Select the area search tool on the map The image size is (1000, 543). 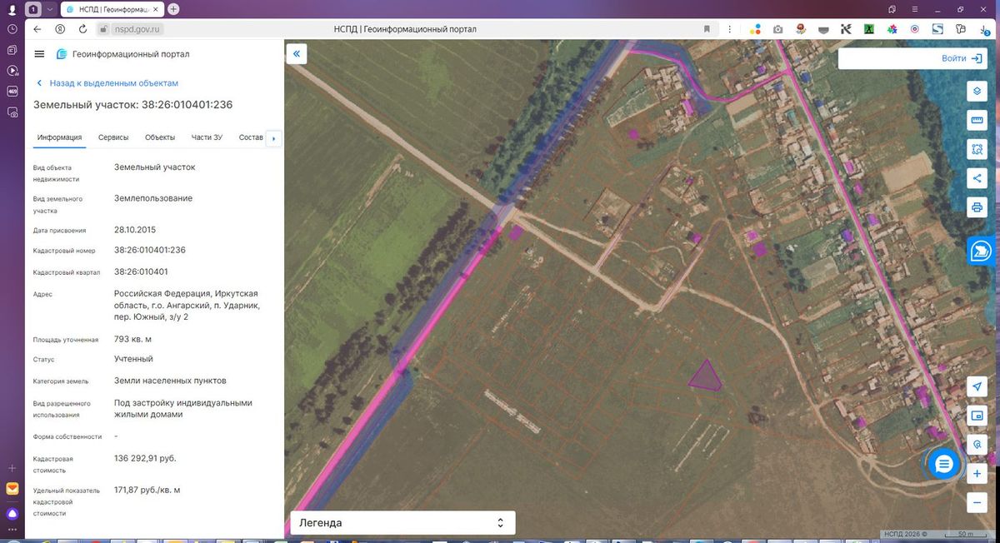pos(977,150)
